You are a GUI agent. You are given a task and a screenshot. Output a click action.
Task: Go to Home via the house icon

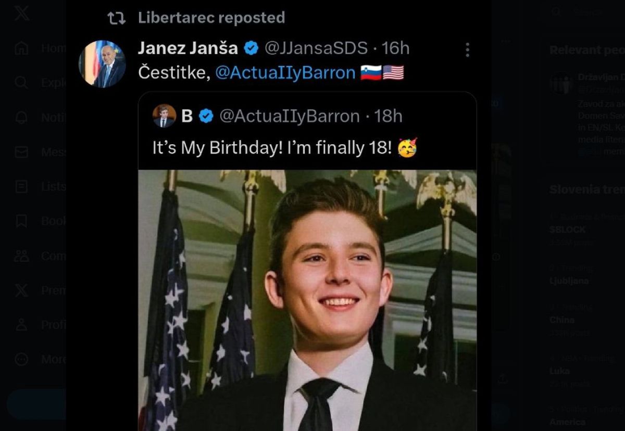click(x=22, y=48)
